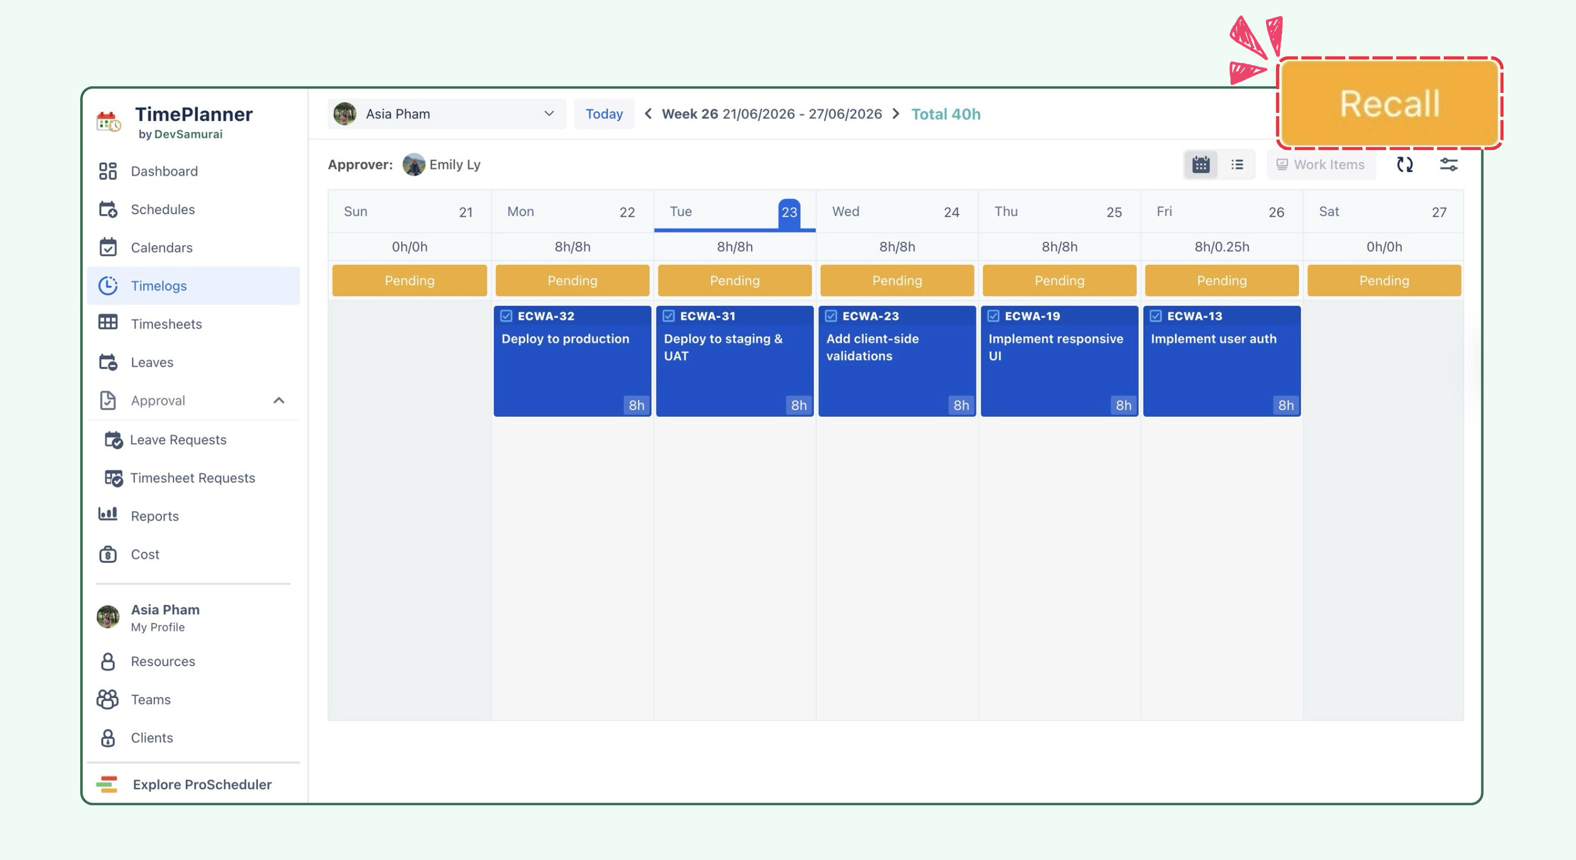Image resolution: width=1576 pixels, height=860 pixels.
Task: Toggle checkbox on ECWA-31 card
Action: point(668,316)
